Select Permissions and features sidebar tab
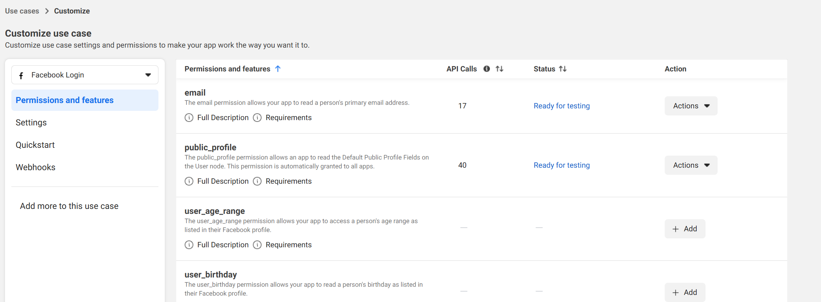Screen dimensions: 821x302 tap(65, 100)
